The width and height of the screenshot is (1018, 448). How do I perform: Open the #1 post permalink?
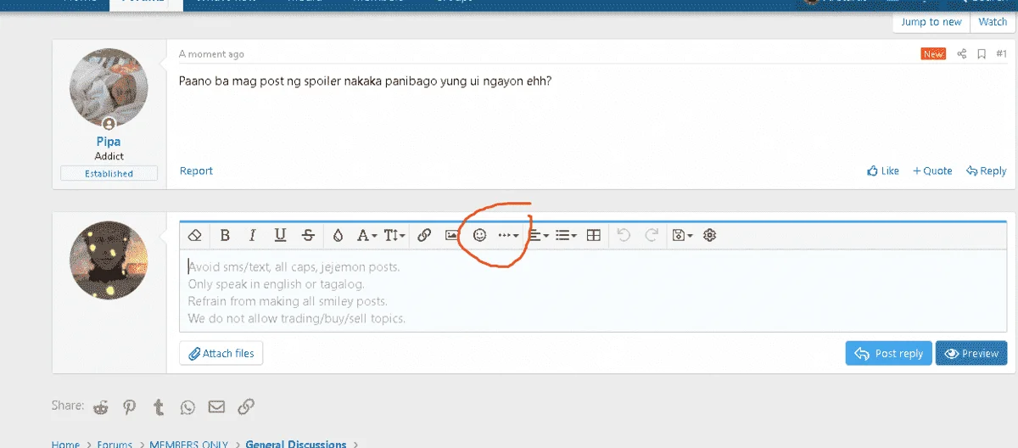pyautogui.click(x=1001, y=54)
